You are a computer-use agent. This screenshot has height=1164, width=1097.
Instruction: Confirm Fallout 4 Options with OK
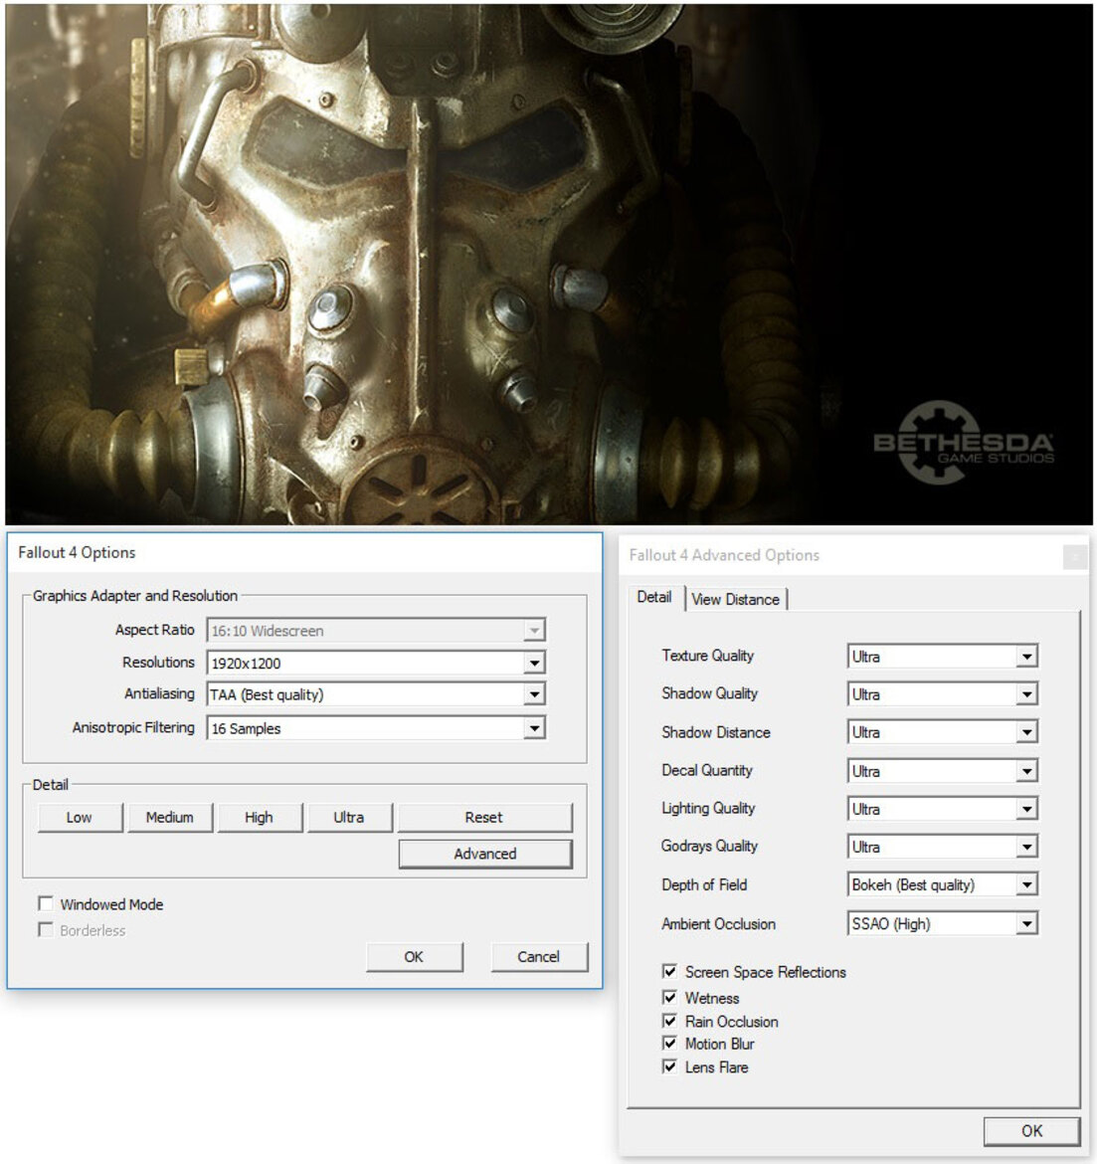(414, 957)
